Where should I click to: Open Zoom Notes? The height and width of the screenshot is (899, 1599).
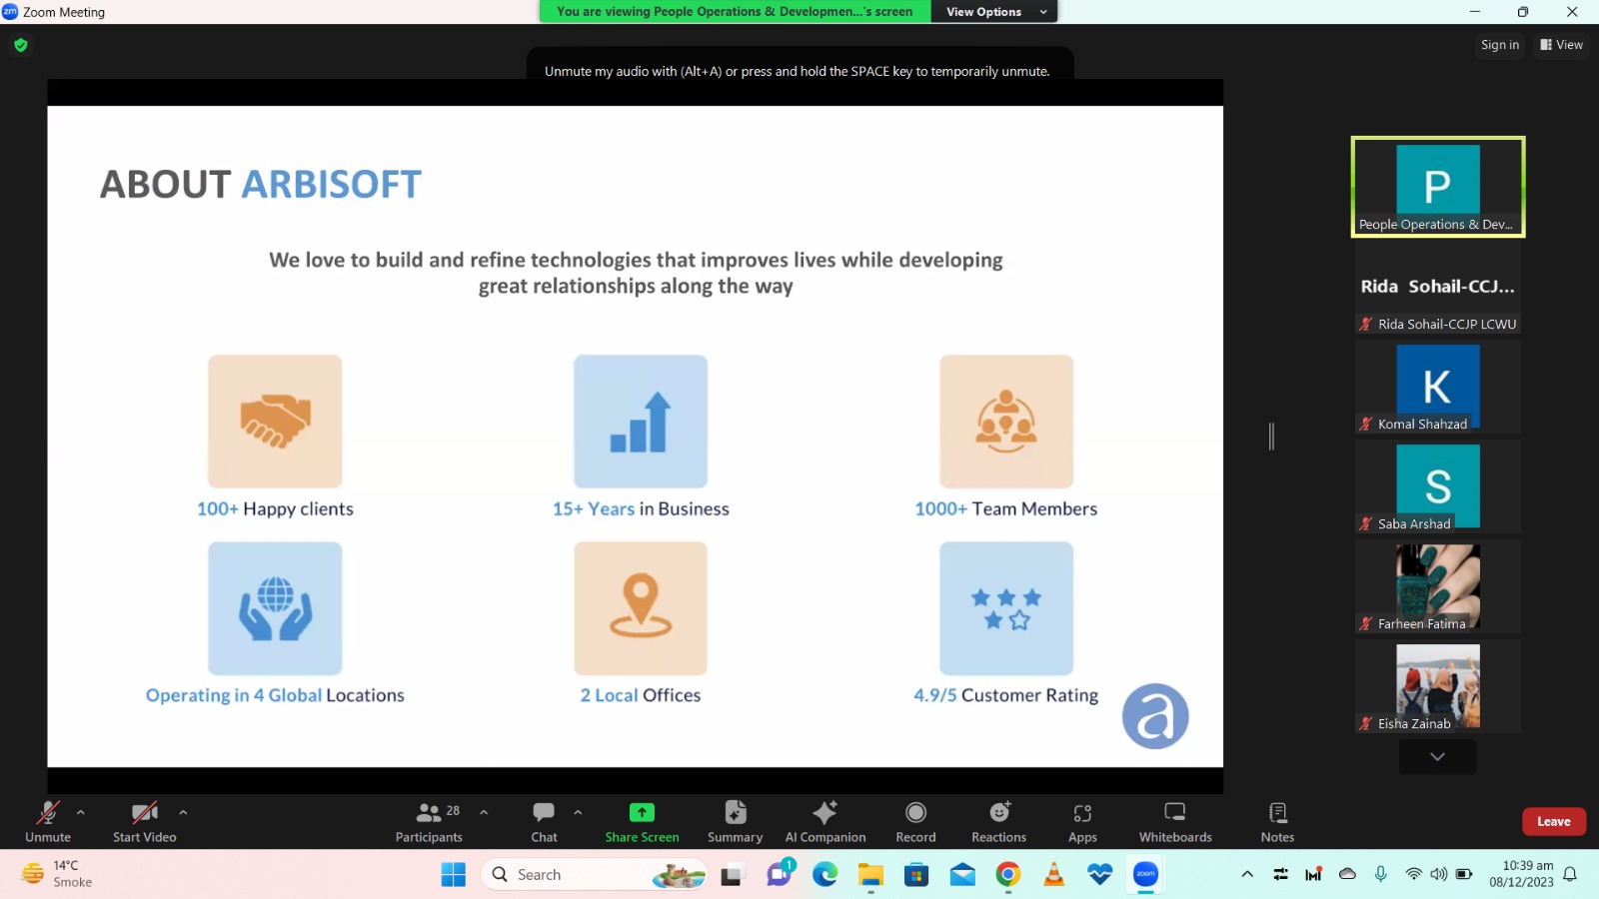(x=1277, y=821)
